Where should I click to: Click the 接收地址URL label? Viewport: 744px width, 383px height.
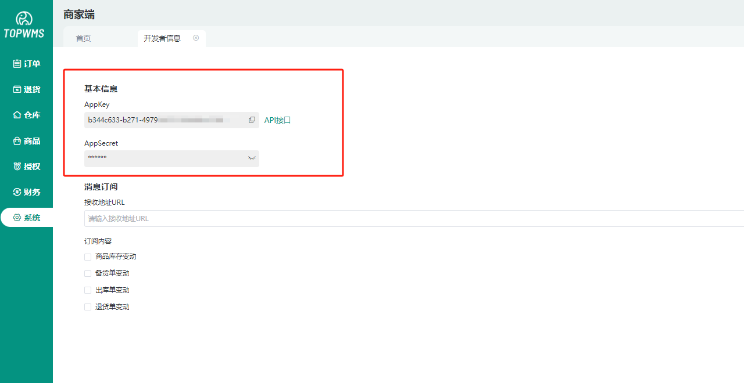pyautogui.click(x=105, y=203)
